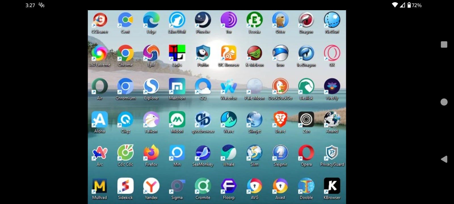Open the Arc browser shortcut
The height and width of the screenshot is (204, 454).
100,152
